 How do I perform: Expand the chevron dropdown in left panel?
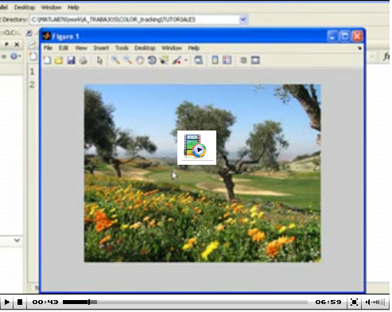click(17, 240)
